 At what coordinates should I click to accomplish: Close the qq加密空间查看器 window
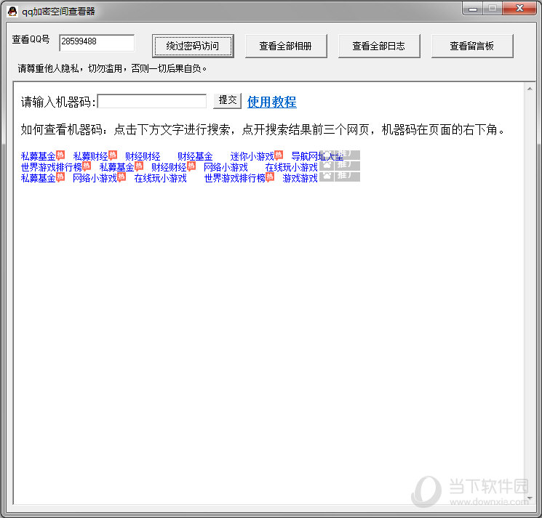[x=519, y=8]
